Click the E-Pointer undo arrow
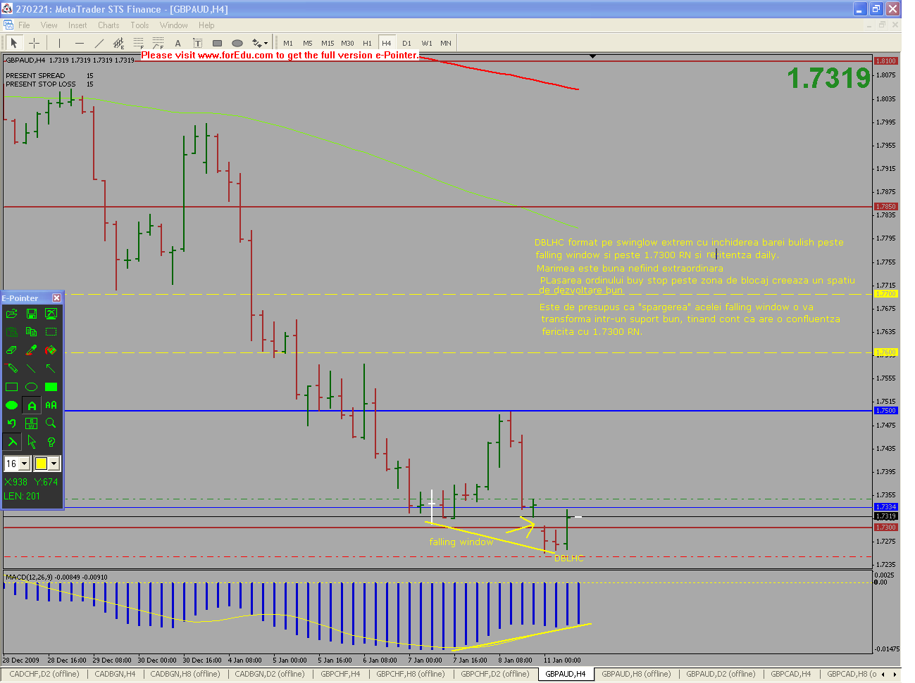 point(12,423)
